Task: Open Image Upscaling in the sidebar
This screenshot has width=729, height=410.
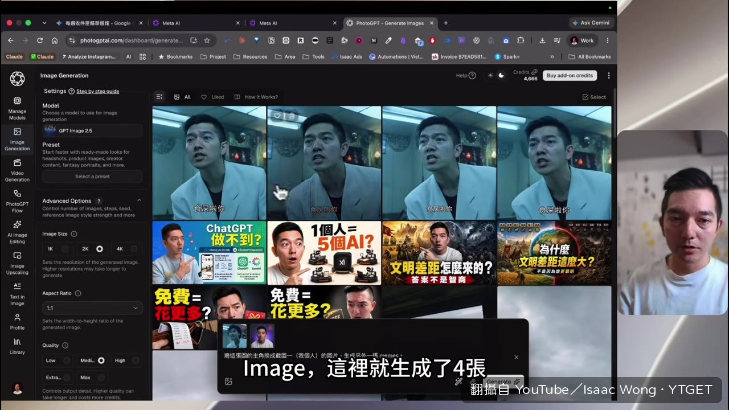Action: (x=17, y=263)
